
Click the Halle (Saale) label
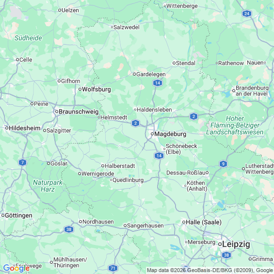pyautogui.click(x=204, y=222)
